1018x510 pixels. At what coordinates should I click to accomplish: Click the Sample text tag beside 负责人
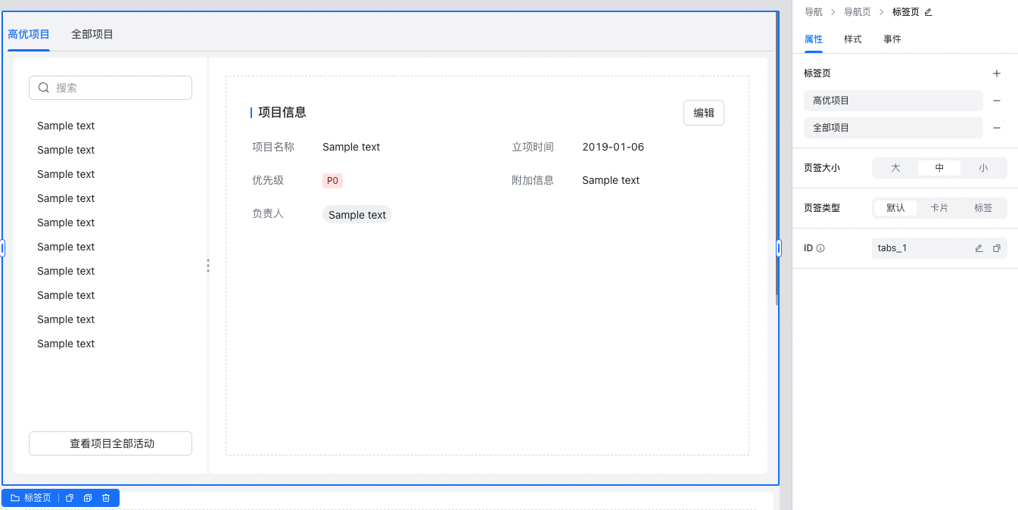[x=357, y=215]
